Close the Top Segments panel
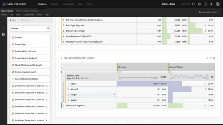 click(214, 58)
